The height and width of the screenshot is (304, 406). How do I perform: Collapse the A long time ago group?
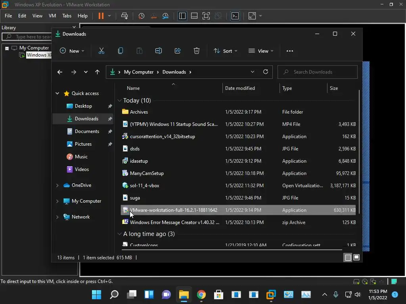click(x=119, y=234)
